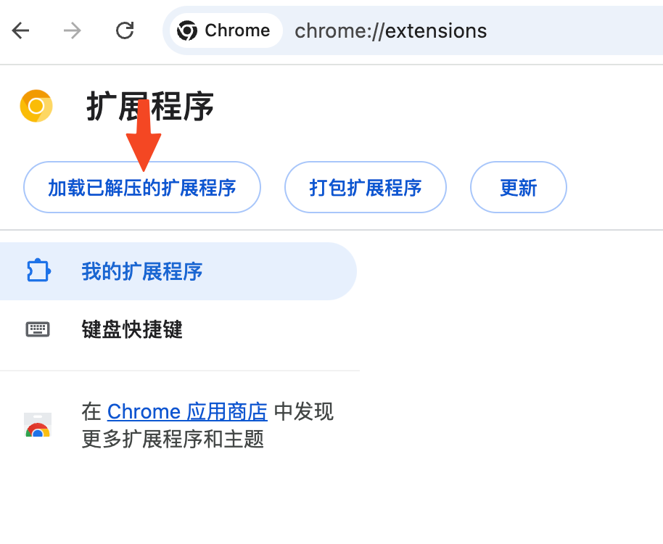Click the text 更多扩展程序和主题
Screen dimensions: 663x544
click(173, 439)
